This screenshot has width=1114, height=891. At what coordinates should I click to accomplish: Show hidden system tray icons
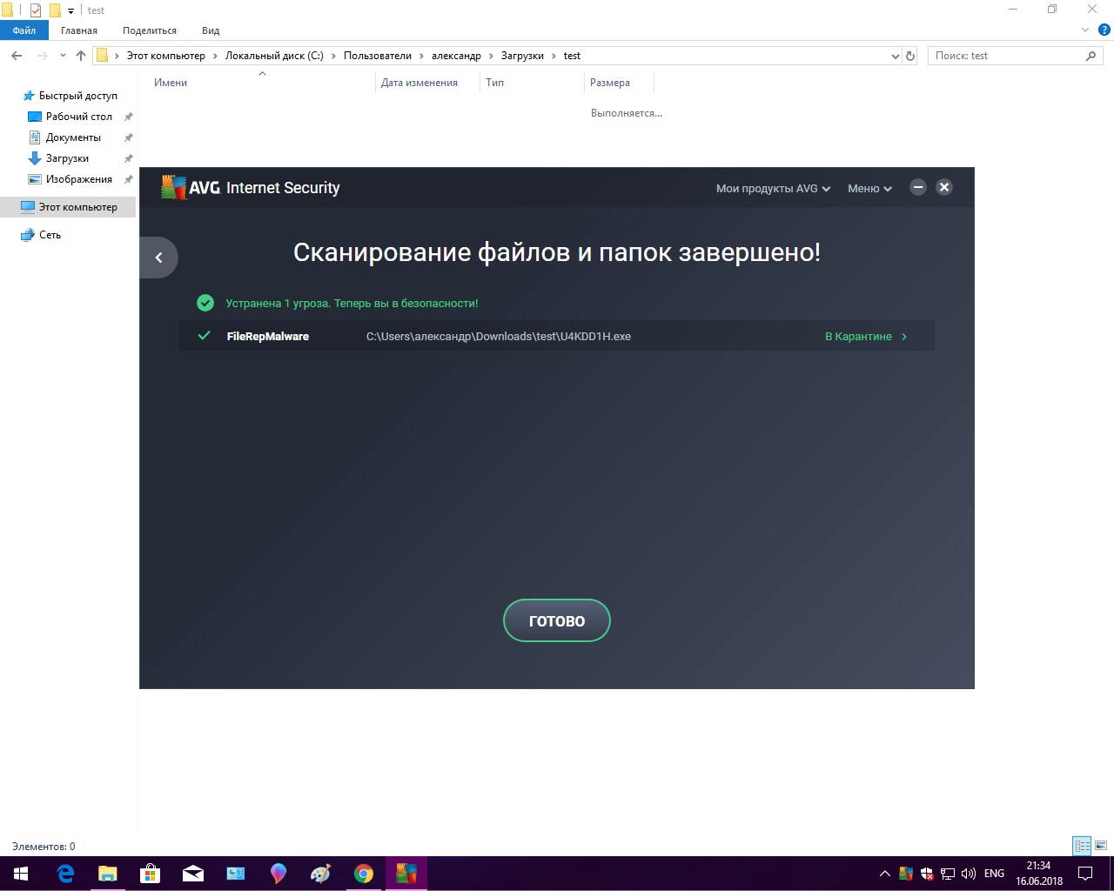click(885, 874)
